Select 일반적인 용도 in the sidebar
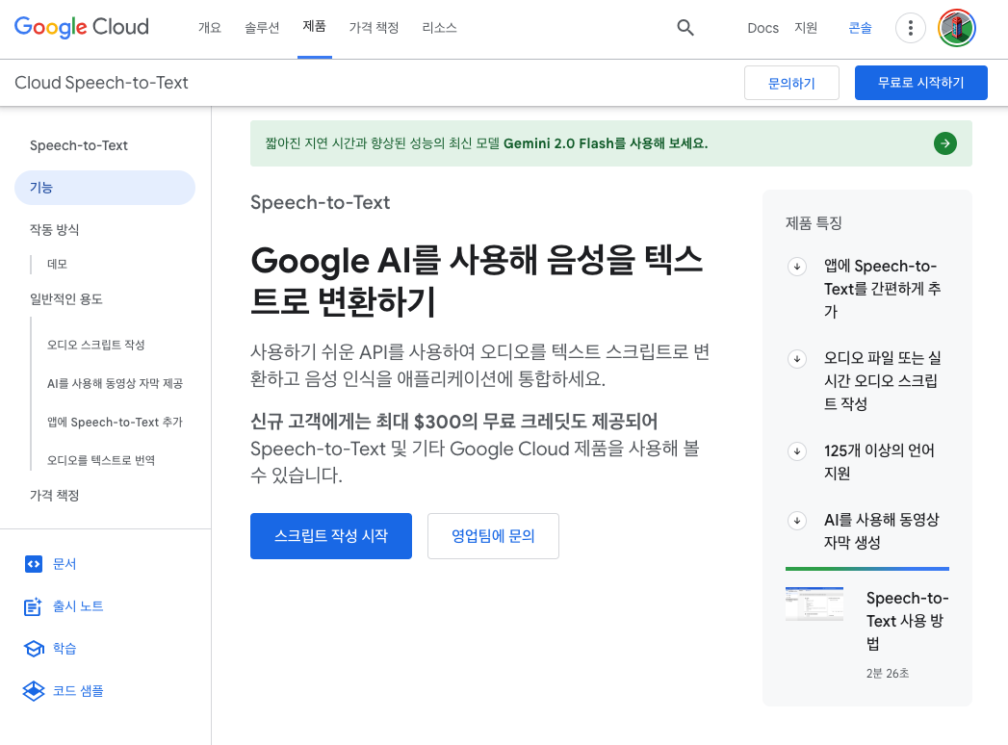 point(66,299)
